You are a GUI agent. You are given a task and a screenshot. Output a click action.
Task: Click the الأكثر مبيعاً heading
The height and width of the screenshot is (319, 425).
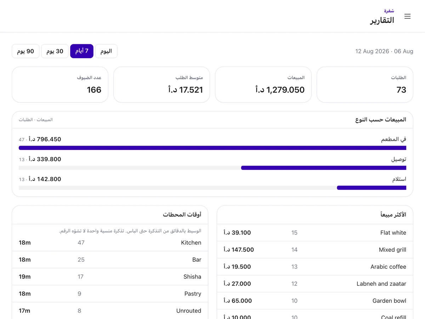(x=393, y=215)
